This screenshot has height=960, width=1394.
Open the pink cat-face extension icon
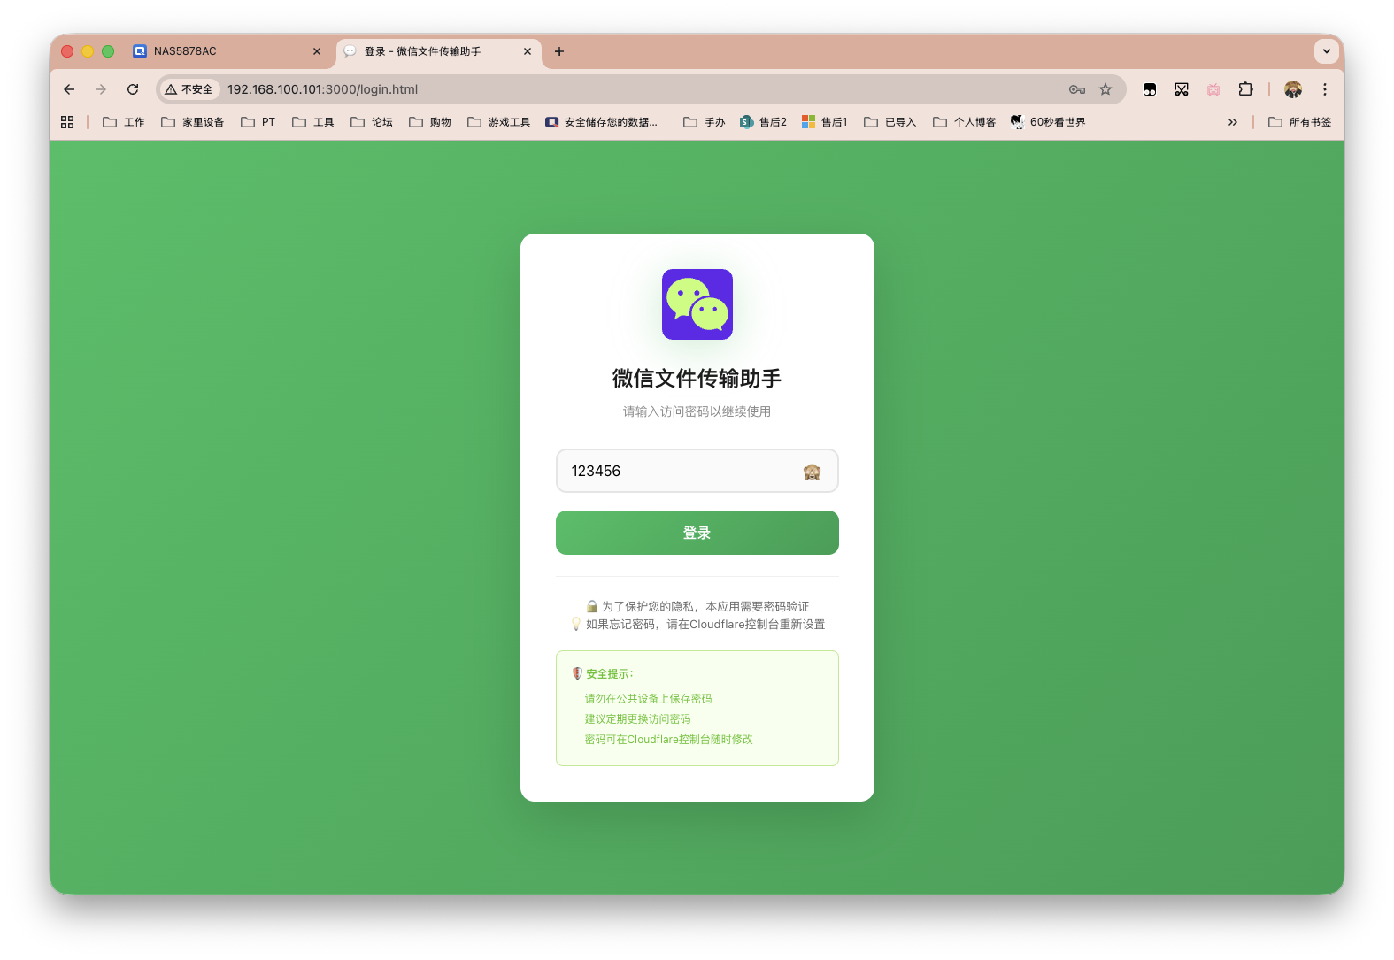[x=1213, y=89]
